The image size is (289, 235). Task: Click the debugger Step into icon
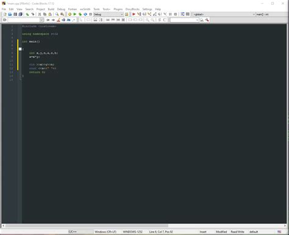pyautogui.click(x=149, y=14)
